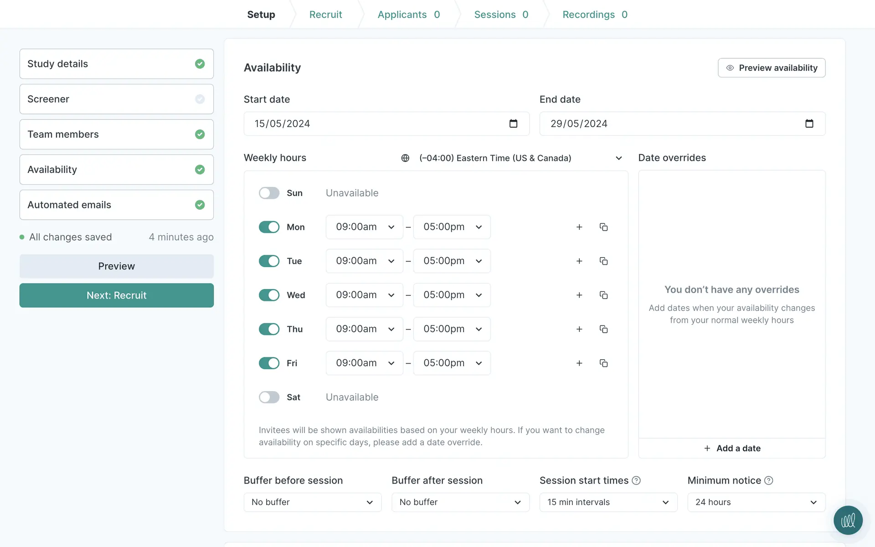
Task: Click the plus icon on Monday row
Action: click(x=579, y=227)
